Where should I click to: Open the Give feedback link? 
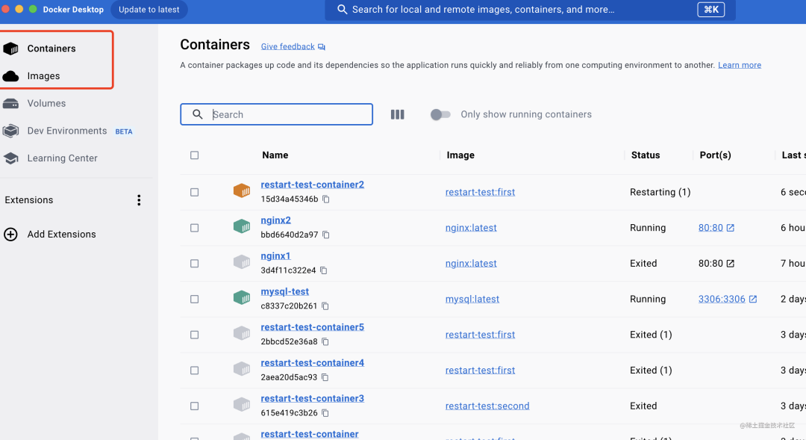288,46
